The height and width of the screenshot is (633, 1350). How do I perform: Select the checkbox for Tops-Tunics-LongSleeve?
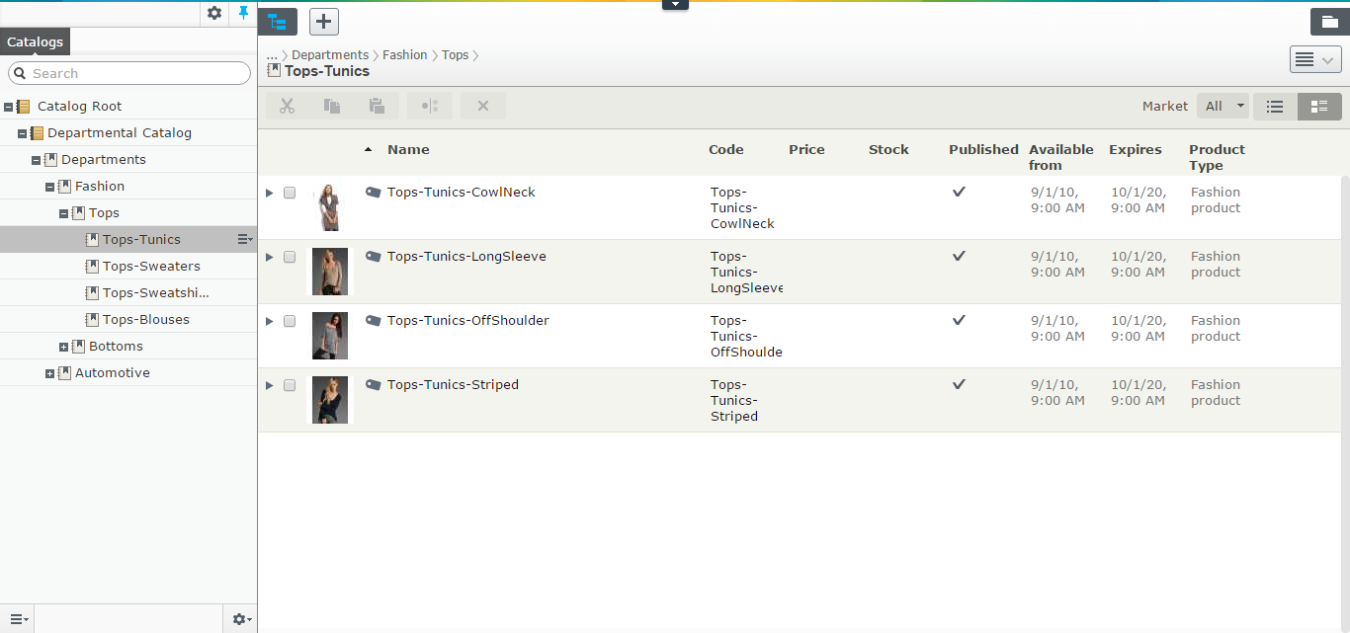290,257
